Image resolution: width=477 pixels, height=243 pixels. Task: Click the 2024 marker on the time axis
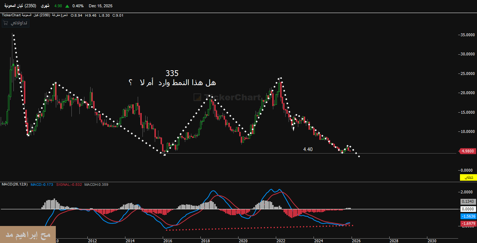[318, 240]
